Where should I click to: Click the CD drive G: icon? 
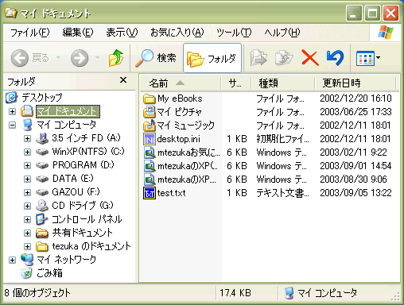click(42, 206)
